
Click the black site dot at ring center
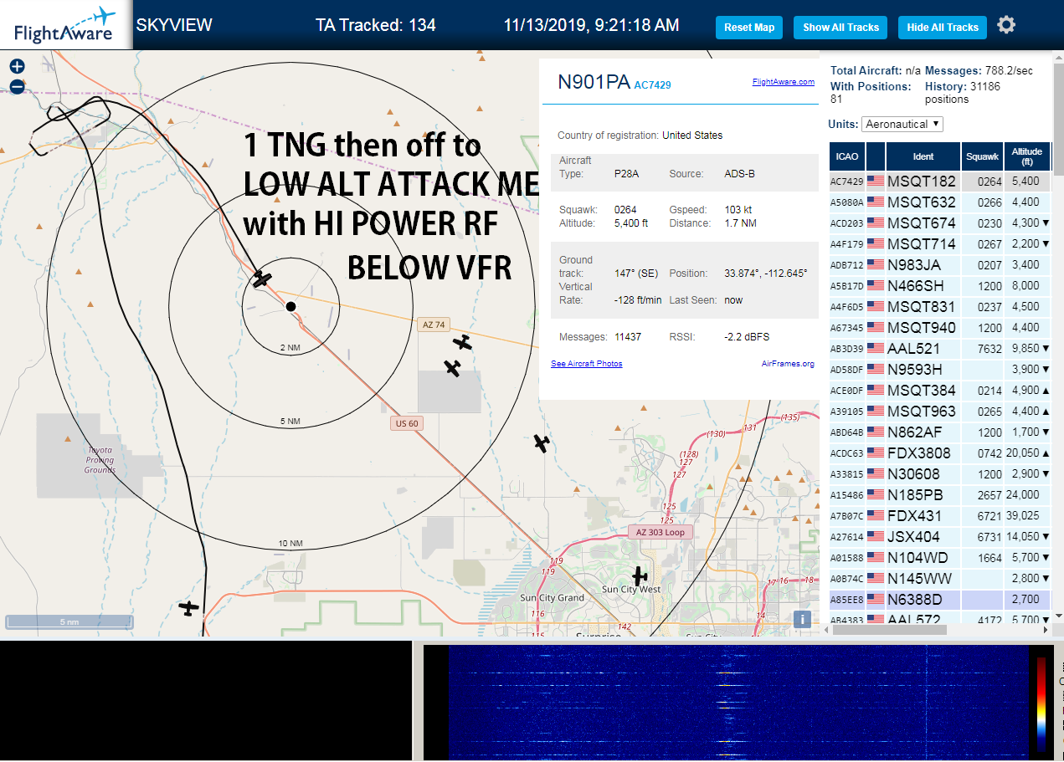[290, 307]
